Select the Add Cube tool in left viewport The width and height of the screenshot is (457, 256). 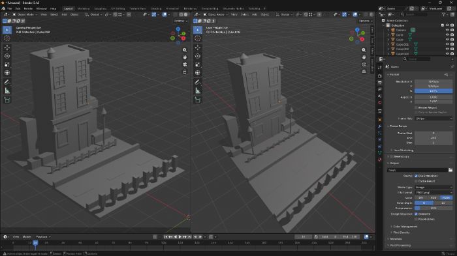point(7,100)
